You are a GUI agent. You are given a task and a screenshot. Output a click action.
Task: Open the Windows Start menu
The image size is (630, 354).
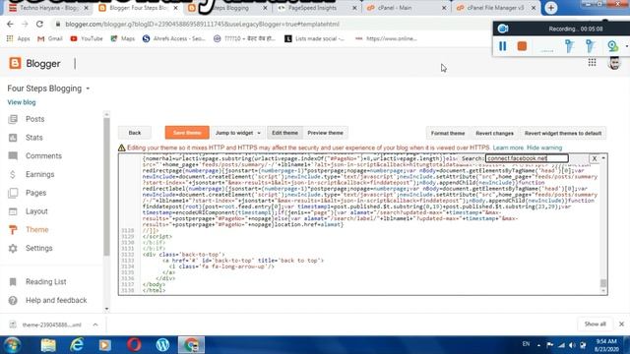[13, 345]
